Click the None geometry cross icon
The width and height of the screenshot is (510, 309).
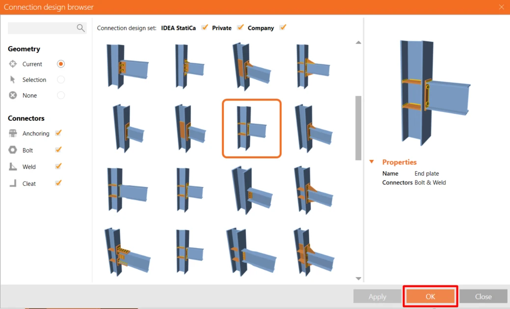coord(13,95)
